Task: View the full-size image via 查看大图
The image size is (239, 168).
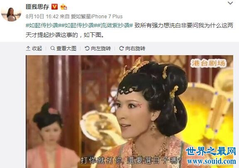Action: [x=63, y=49]
